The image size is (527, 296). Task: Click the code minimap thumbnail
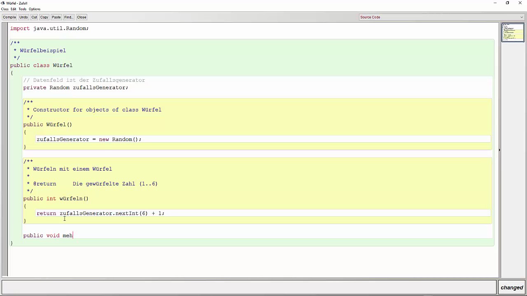click(513, 33)
